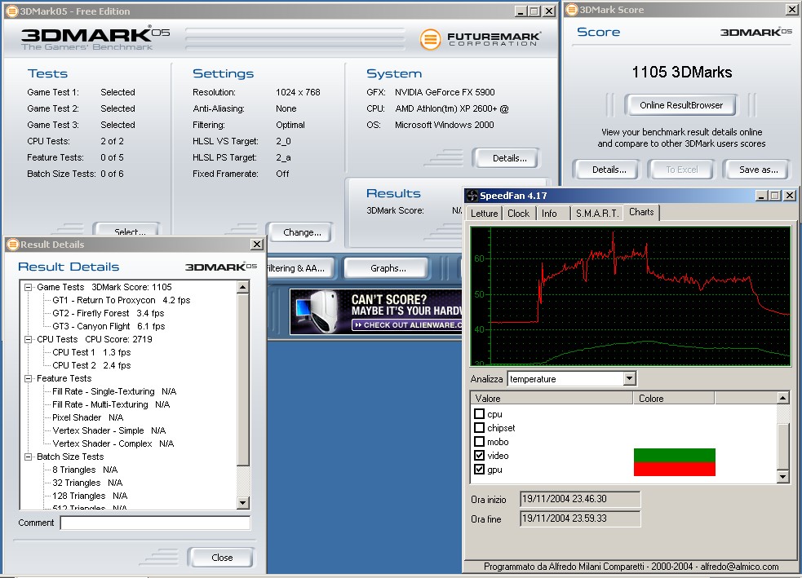Viewport: 802px width, 578px height.
Task: Uncheck the gpu temperature checkbox
Action: [x=479, y=469]
